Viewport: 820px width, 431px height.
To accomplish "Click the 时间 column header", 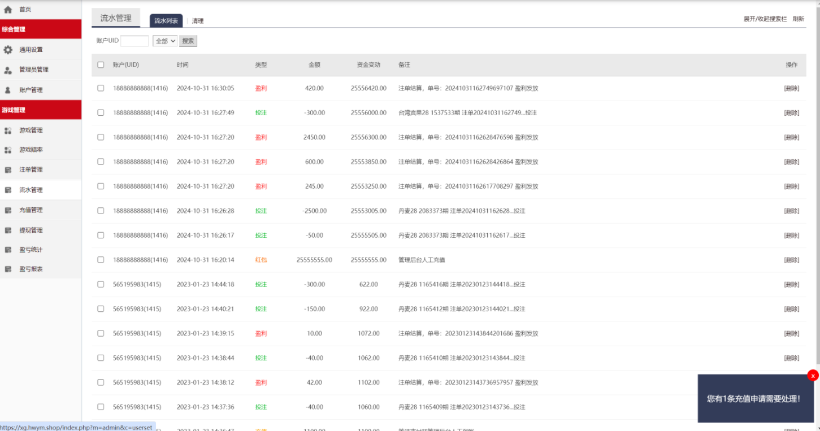I will coord(183,65).
